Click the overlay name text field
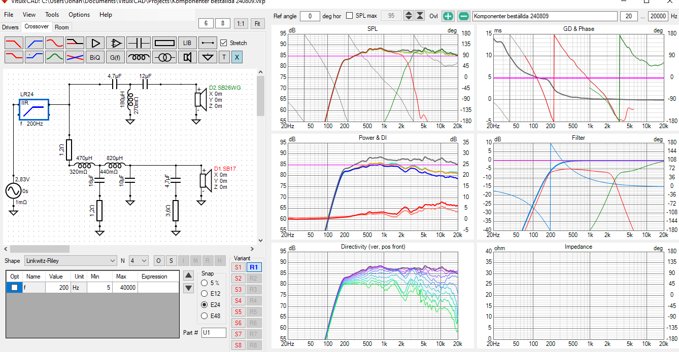 pos(545,16)
